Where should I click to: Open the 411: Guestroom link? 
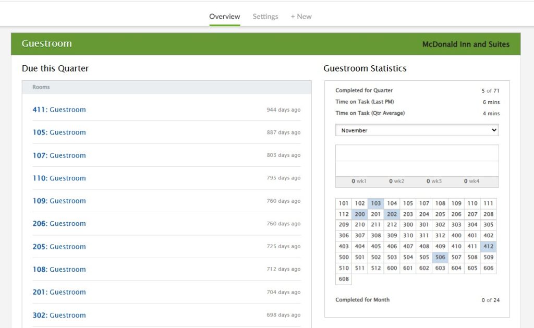pyautogui.click(x=59, y=110)
